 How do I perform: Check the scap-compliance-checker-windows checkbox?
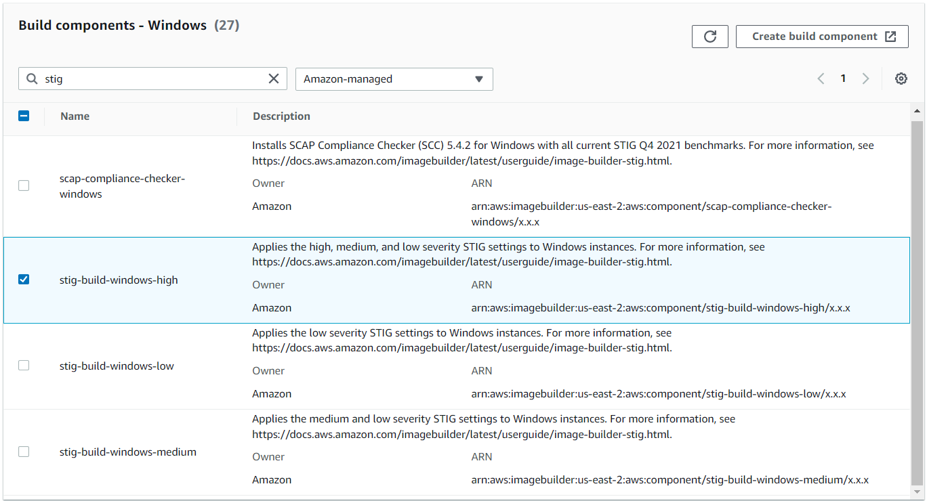[x=24, y=186]
